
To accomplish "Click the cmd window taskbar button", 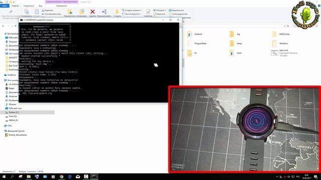I will click(94, 176).
